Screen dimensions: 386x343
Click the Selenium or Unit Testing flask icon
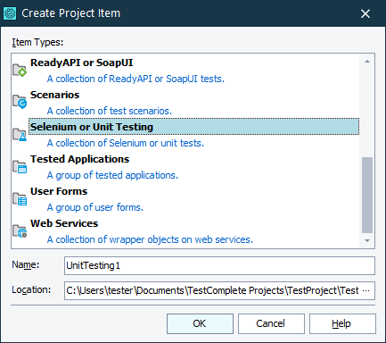tap(20, 135)
